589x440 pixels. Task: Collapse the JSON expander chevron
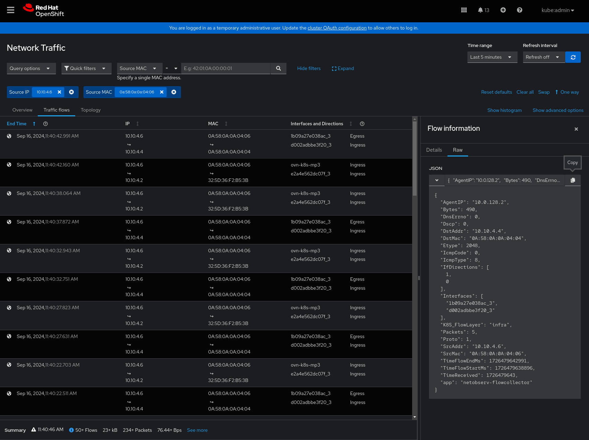tap(437, 181)
